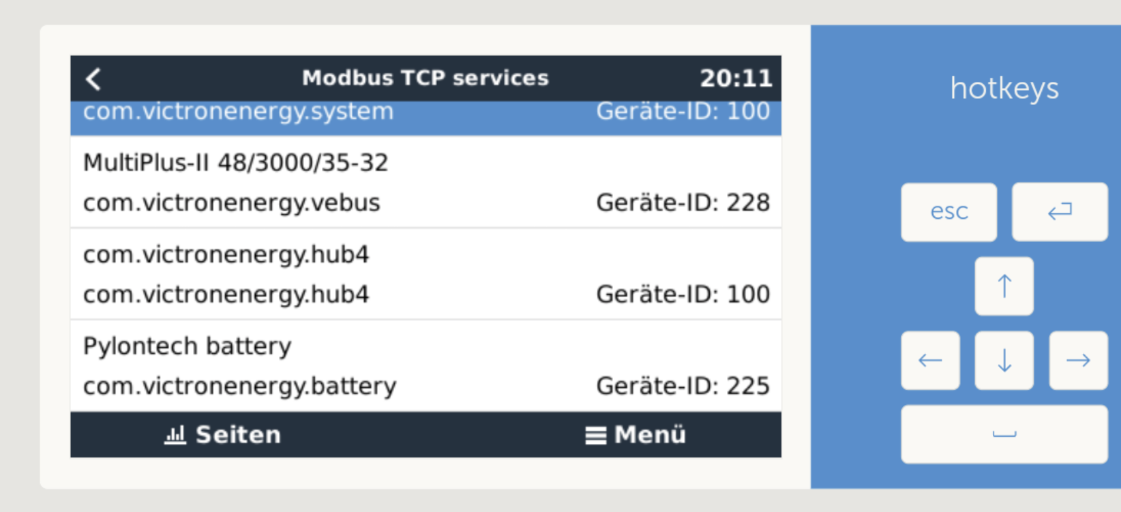Click the spacebar hotkey button
Screen dimensions: 1121x512
pyautogui.click(x=1004, y=434)
